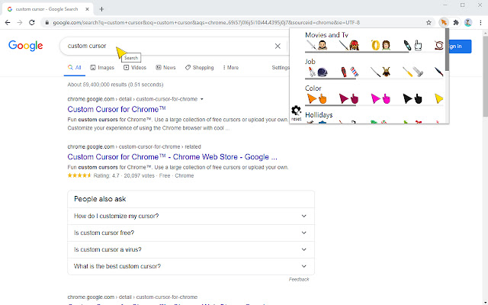Viewport: 488px width, 305px height.
Task: Select the lightsaber and white glove hand cursor
Action: 413,46
